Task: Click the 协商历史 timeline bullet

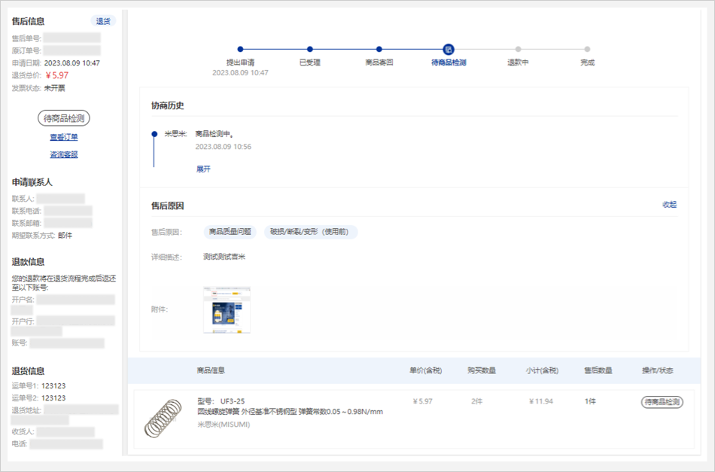Action: pos(154,134)
